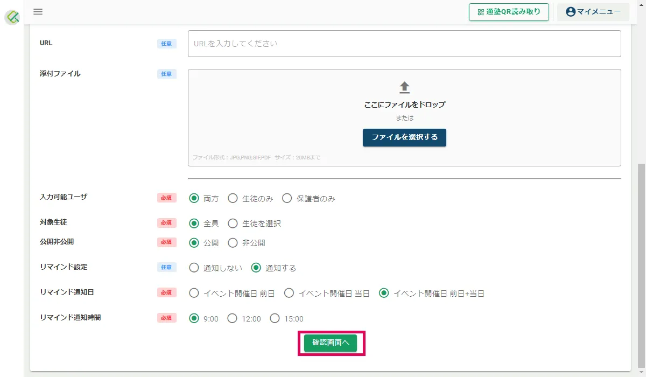
Task: Click the file drop area
Action: coord(404,117)
